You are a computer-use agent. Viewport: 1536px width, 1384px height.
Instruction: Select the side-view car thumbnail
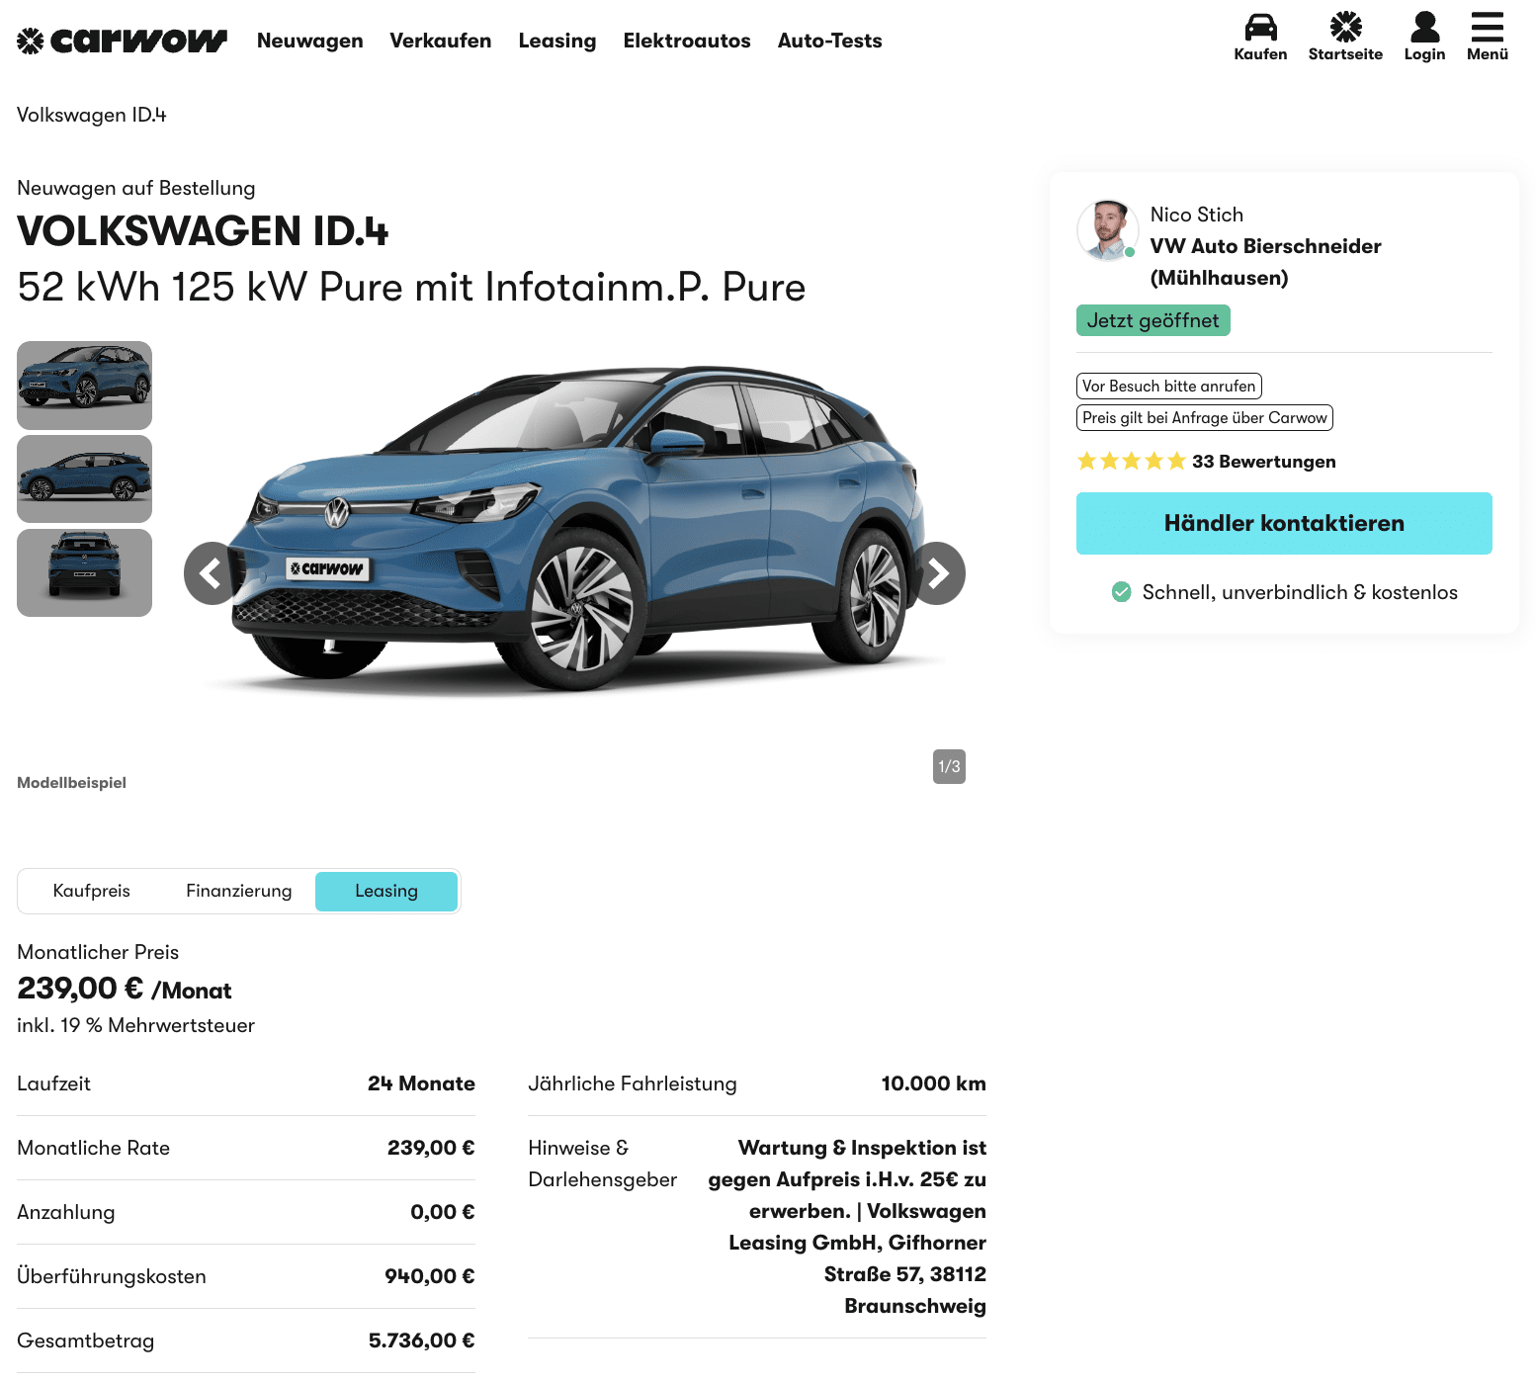coord(84,479)
